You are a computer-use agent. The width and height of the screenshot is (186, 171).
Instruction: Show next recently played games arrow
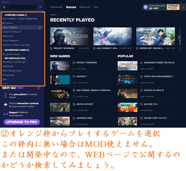coord(178,38)
